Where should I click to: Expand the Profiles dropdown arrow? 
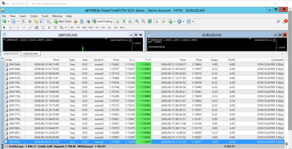click(18, 22)
